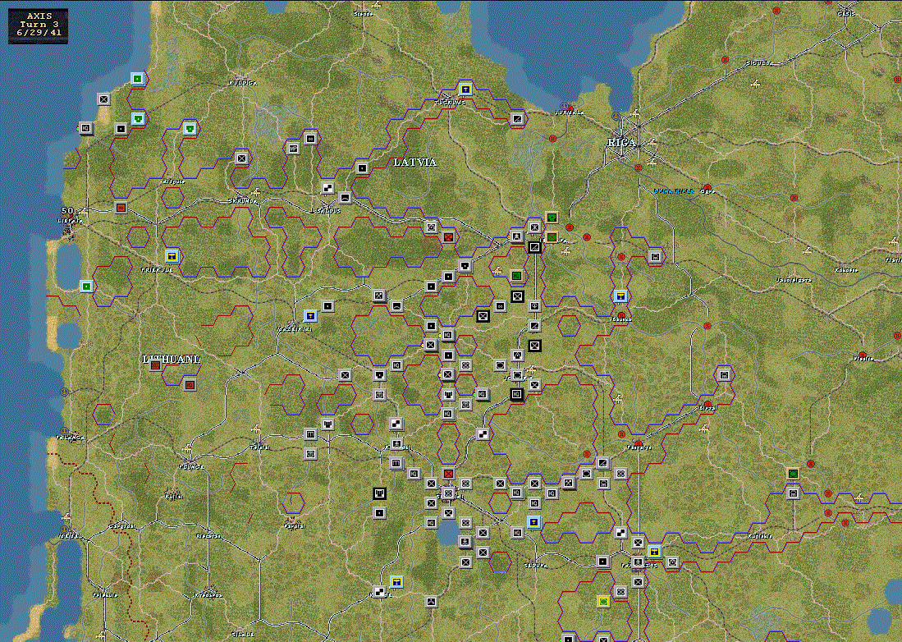Click the Jaunjelgava town label
This screenshot has height=642, width=902.
coord(794,280)
